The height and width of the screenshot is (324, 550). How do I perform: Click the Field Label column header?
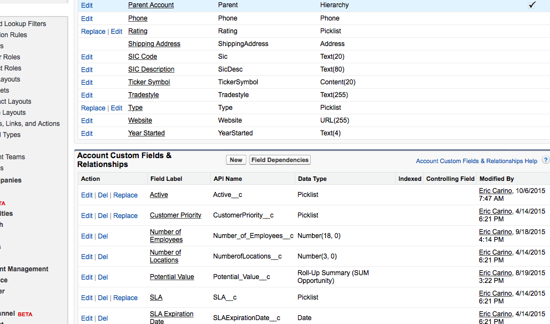(x=165, y=179)
